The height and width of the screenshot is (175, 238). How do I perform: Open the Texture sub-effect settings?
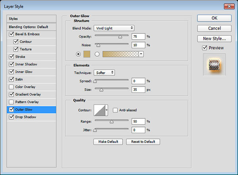click(x=26, y=49)
